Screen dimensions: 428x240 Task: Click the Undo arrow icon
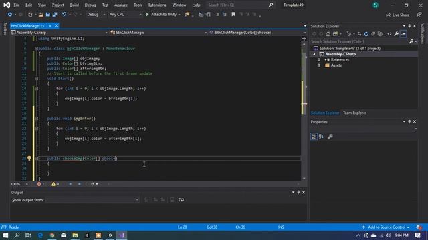(x=64, y=15)
